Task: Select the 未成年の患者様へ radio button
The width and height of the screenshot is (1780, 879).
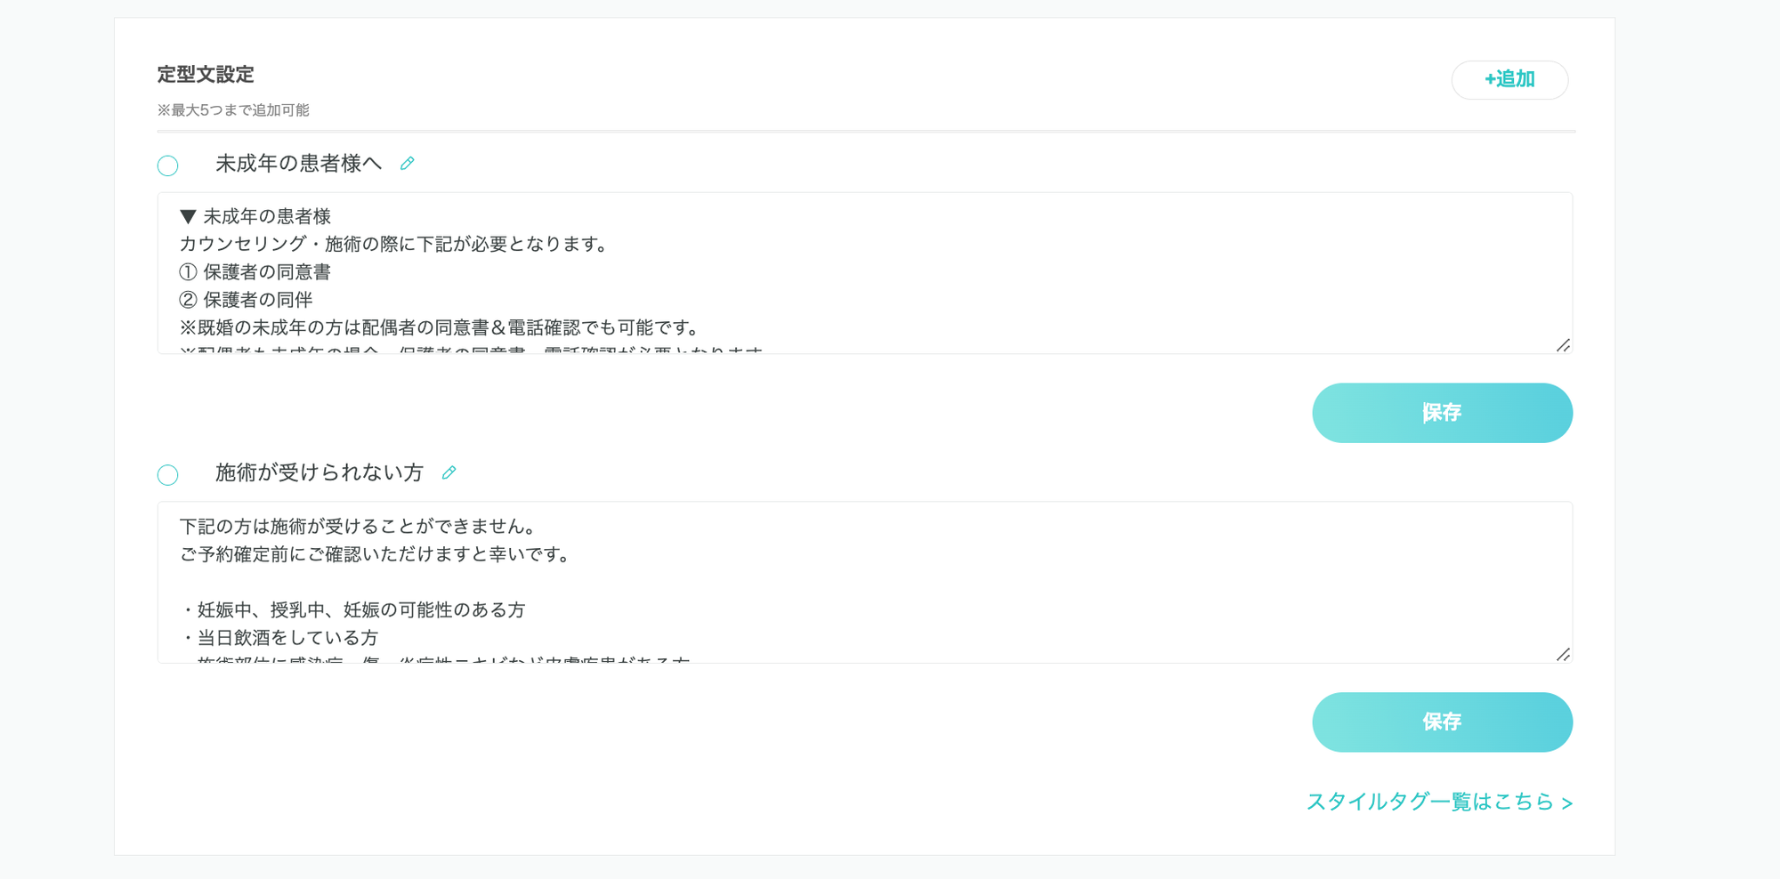Action: 167,165
